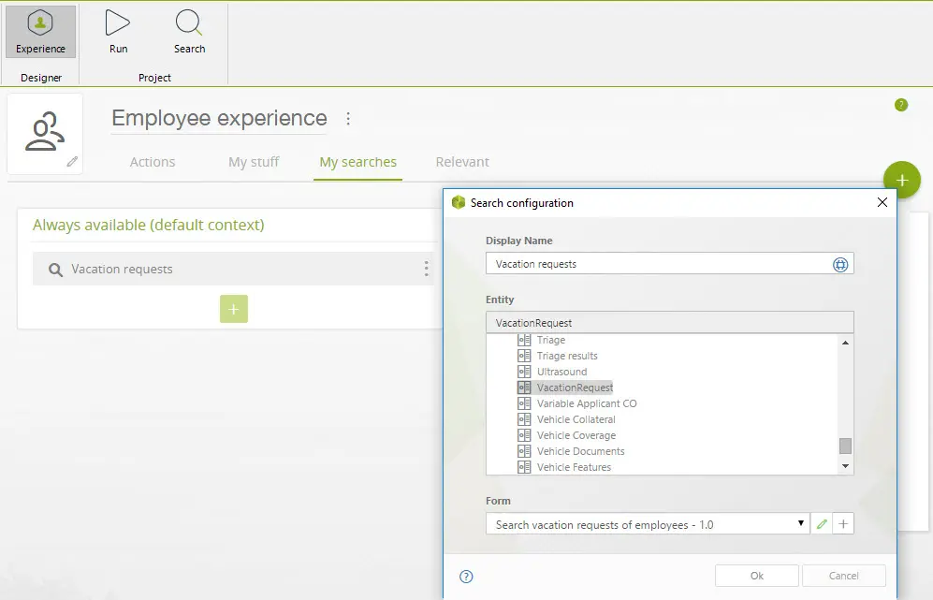933x600 pixels.
Task: Click the green help icon at top right
Action: [901, 105]
